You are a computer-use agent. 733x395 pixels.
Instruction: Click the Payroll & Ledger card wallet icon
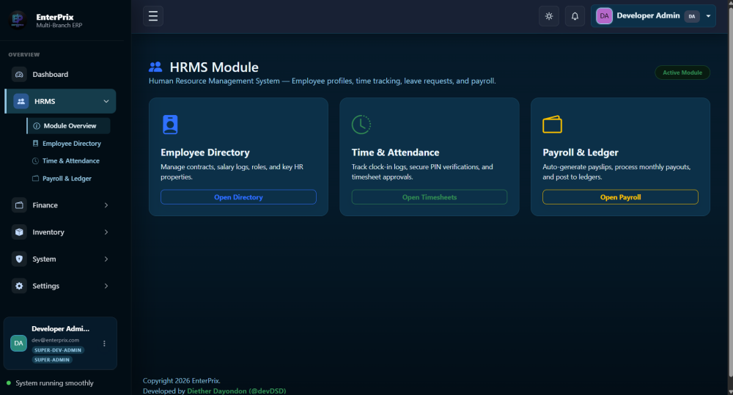pyautogui.click(x=552, y=125)
